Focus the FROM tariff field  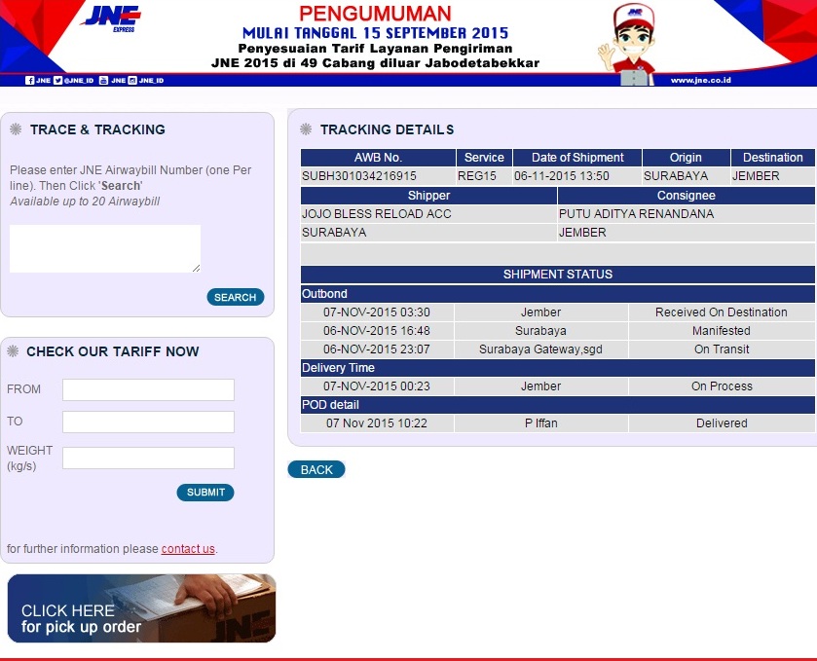click(x=148, y=389)
